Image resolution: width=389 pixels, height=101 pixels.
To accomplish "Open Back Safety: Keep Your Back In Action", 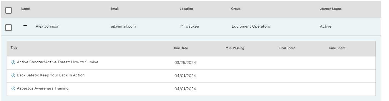I will 51,75.
